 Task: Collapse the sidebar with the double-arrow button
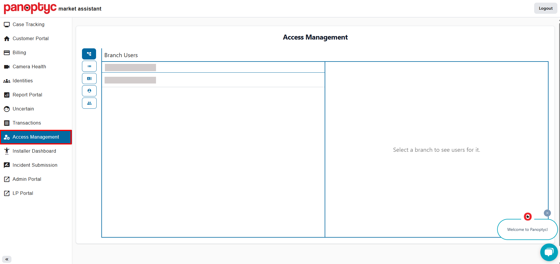(x=7, y=259)
